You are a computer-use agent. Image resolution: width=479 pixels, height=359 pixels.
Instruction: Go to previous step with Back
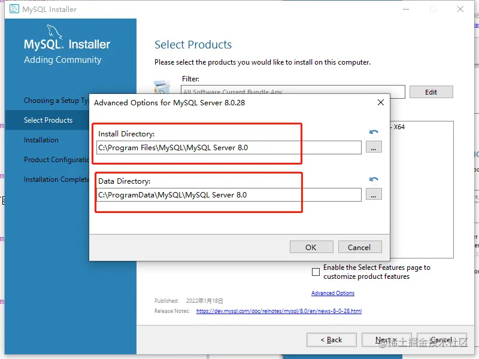pos(332,340)
